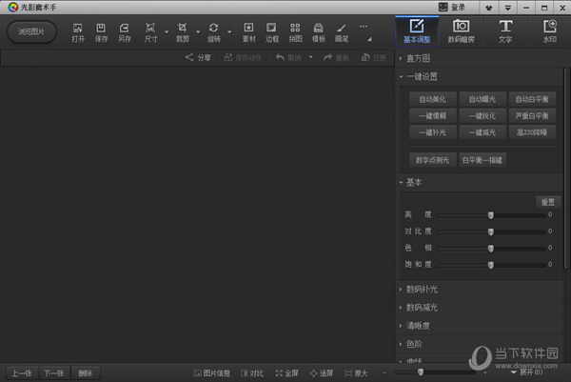571x382 pixels.
Task: Select the 画笔 (Brush) tool
Action: pyautogui.click(x=342, y=32)
